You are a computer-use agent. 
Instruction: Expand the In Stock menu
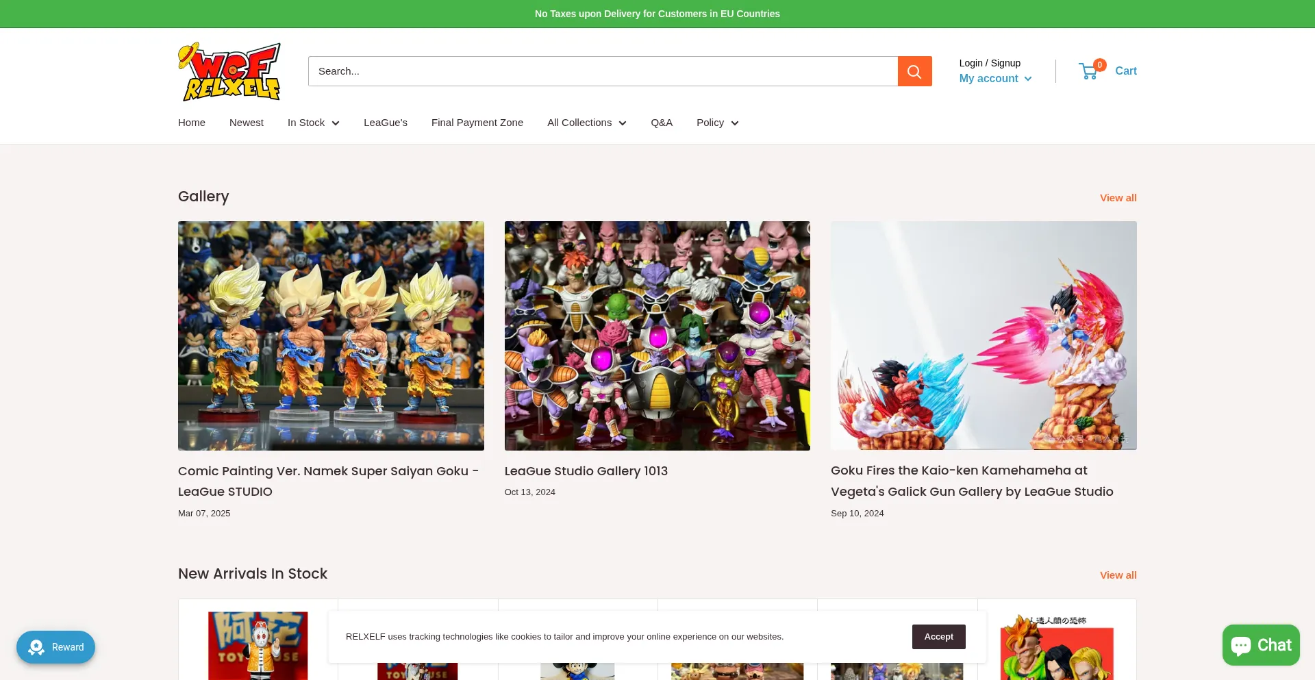[313, 123]
